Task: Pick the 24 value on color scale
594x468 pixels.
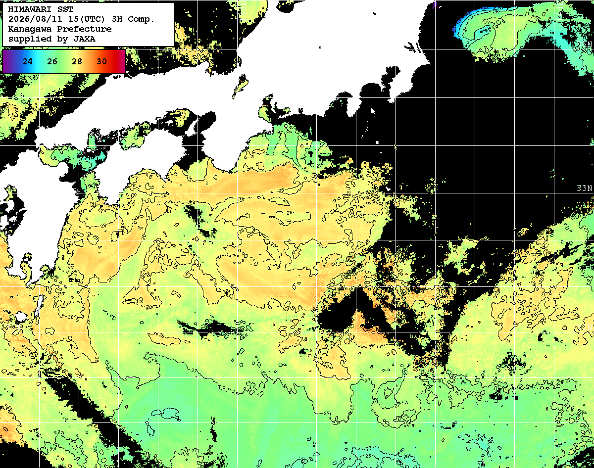Action: pos(28,61)
